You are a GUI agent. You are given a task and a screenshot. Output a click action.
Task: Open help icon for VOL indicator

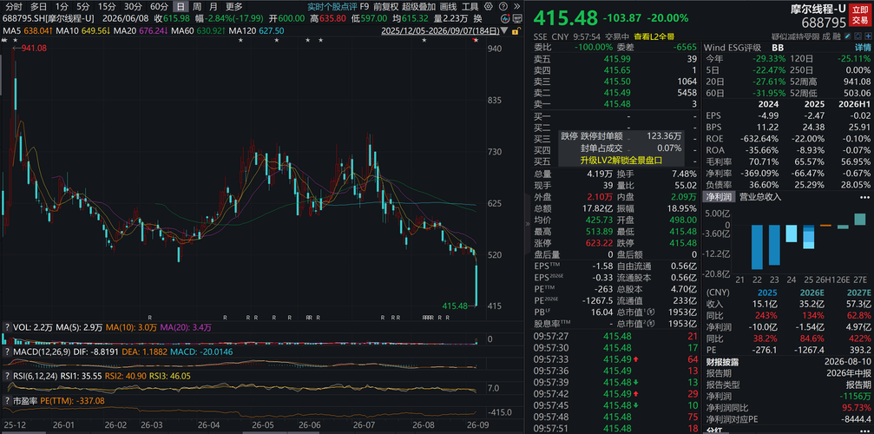pyautogui.click(x=7, y=327)
